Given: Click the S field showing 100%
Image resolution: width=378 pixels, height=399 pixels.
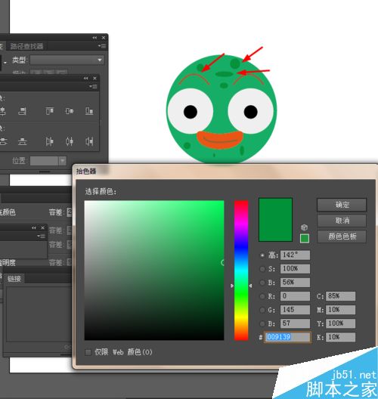Looking at the screenshot, I should [x=296, y=269].
